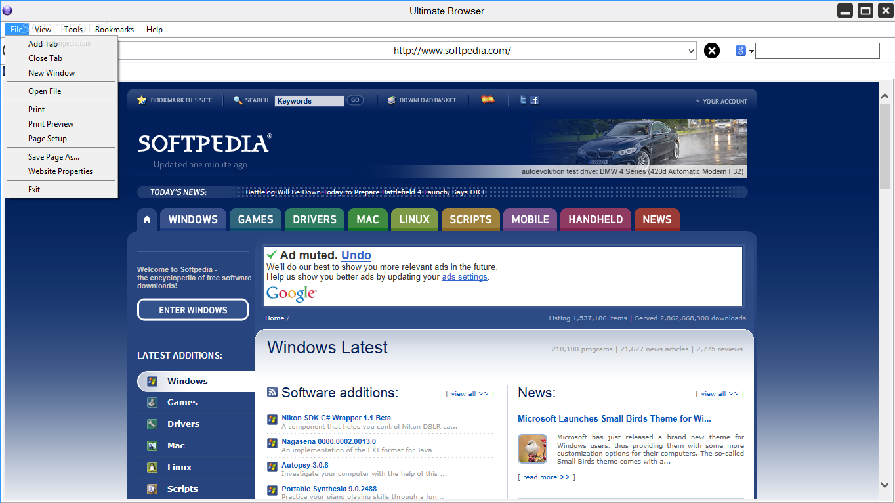Open the Help menu
Screen dimensions: 895x503
click(154, 29)
